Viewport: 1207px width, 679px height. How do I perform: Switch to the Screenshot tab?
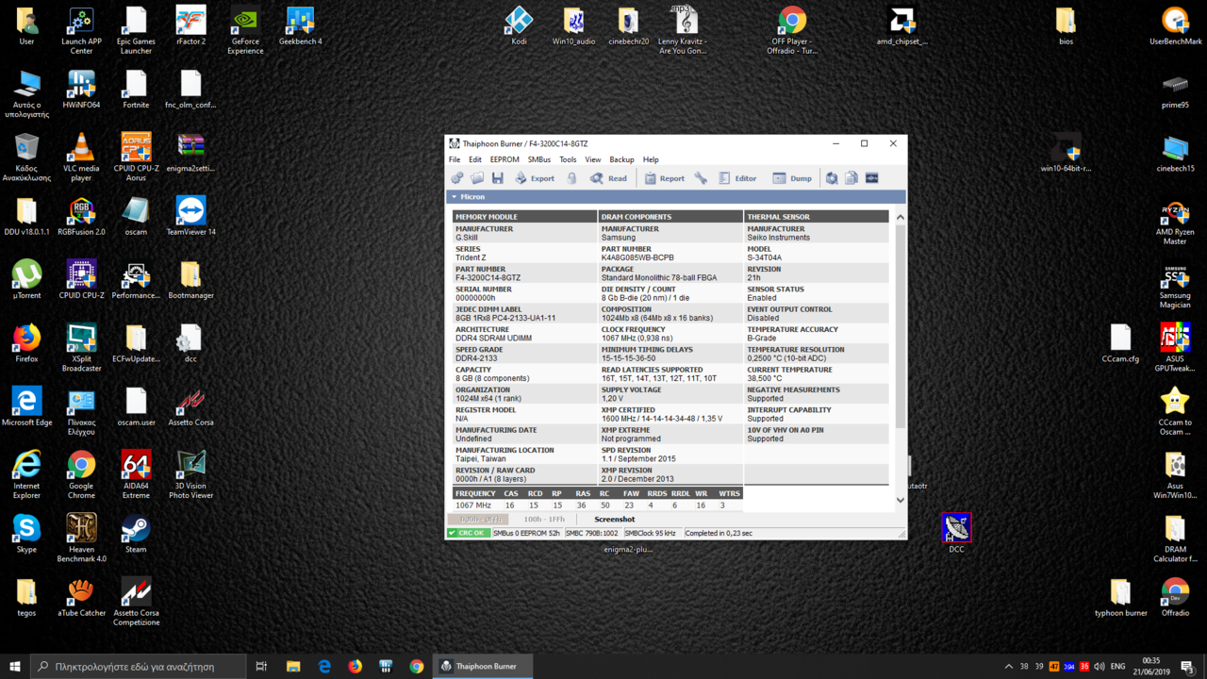(x=615, y=520)
